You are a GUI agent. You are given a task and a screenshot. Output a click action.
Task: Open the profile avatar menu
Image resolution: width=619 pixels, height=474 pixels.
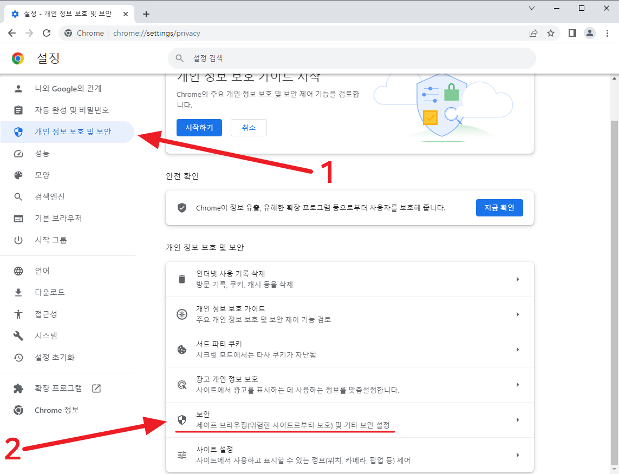(590, 33)
